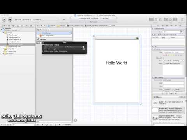This screenshot has height=140, width=187.
Task: Show the Search navigator tab icon
Action: (x=14, y=26)
